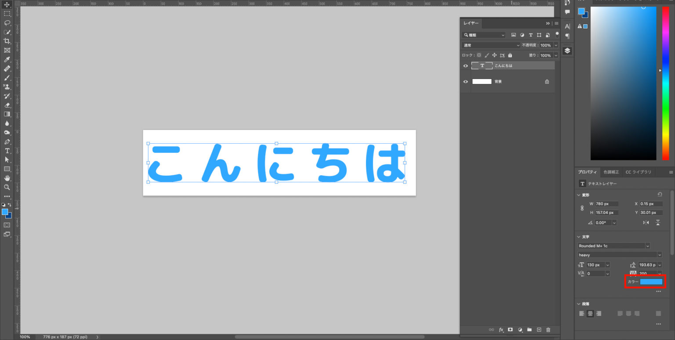Toggle visibility of the 背景 layer

point(465,81)
